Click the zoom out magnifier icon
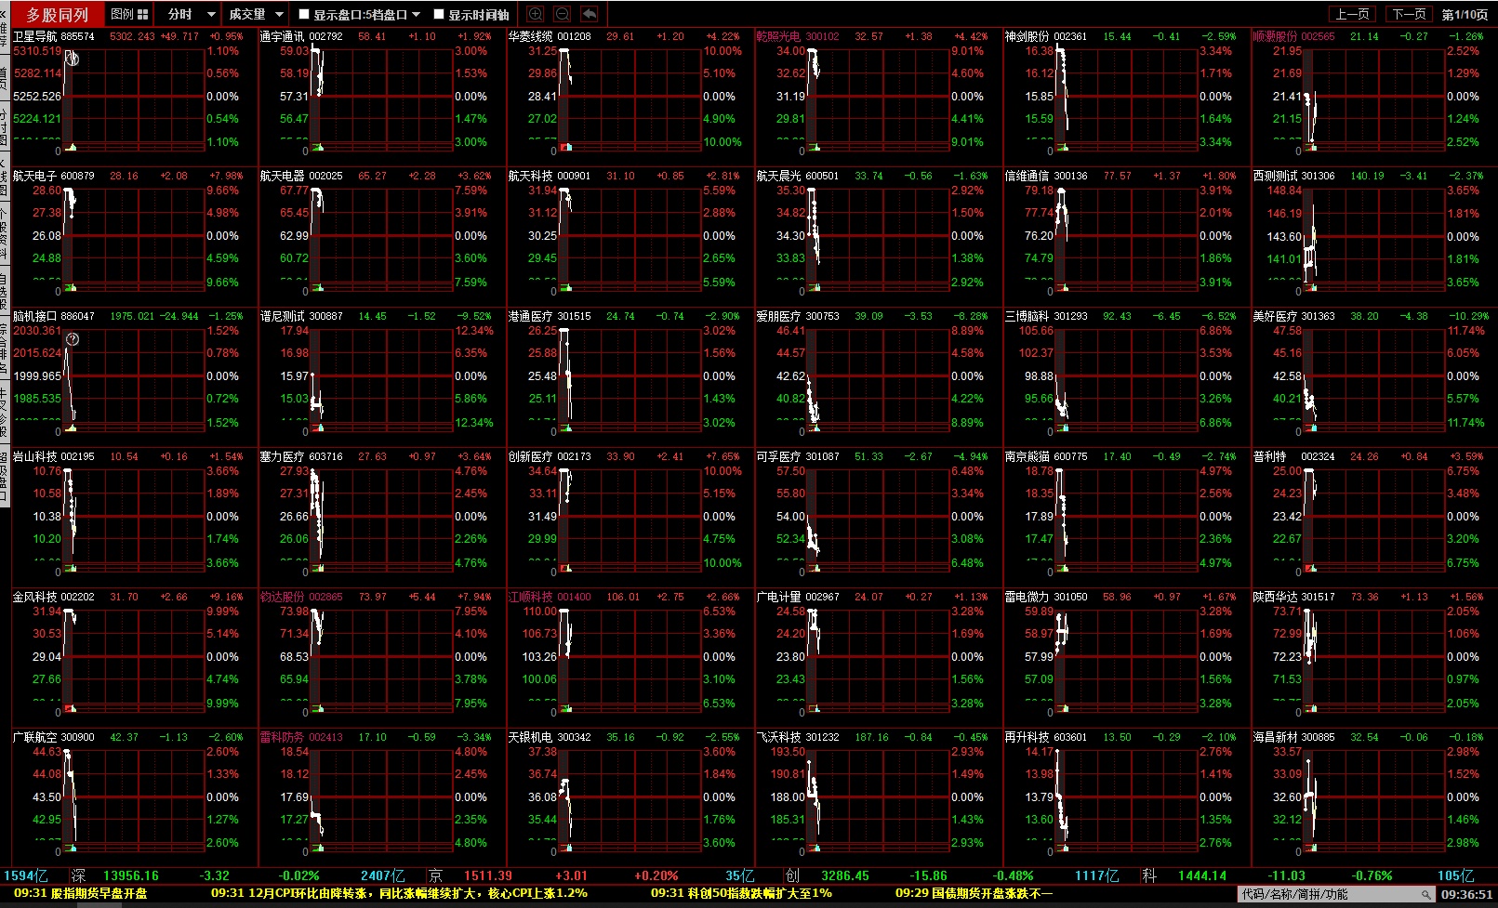The height and width of the screenshot is (908, 1498). click(563, 14)
